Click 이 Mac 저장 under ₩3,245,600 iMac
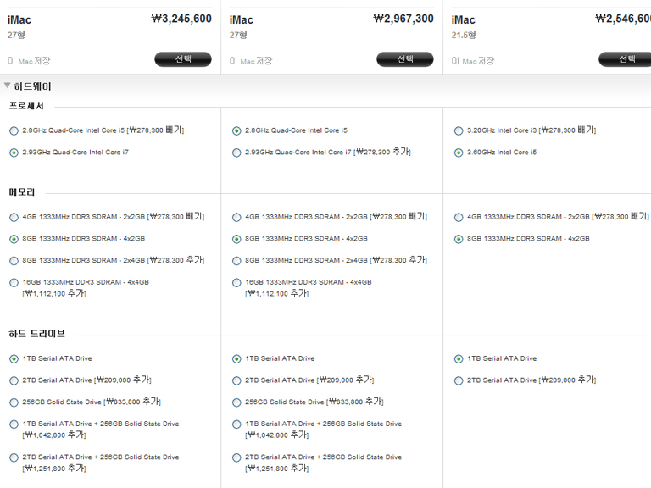The width and height of the screenshot is (651, 488). click(29, 61)
